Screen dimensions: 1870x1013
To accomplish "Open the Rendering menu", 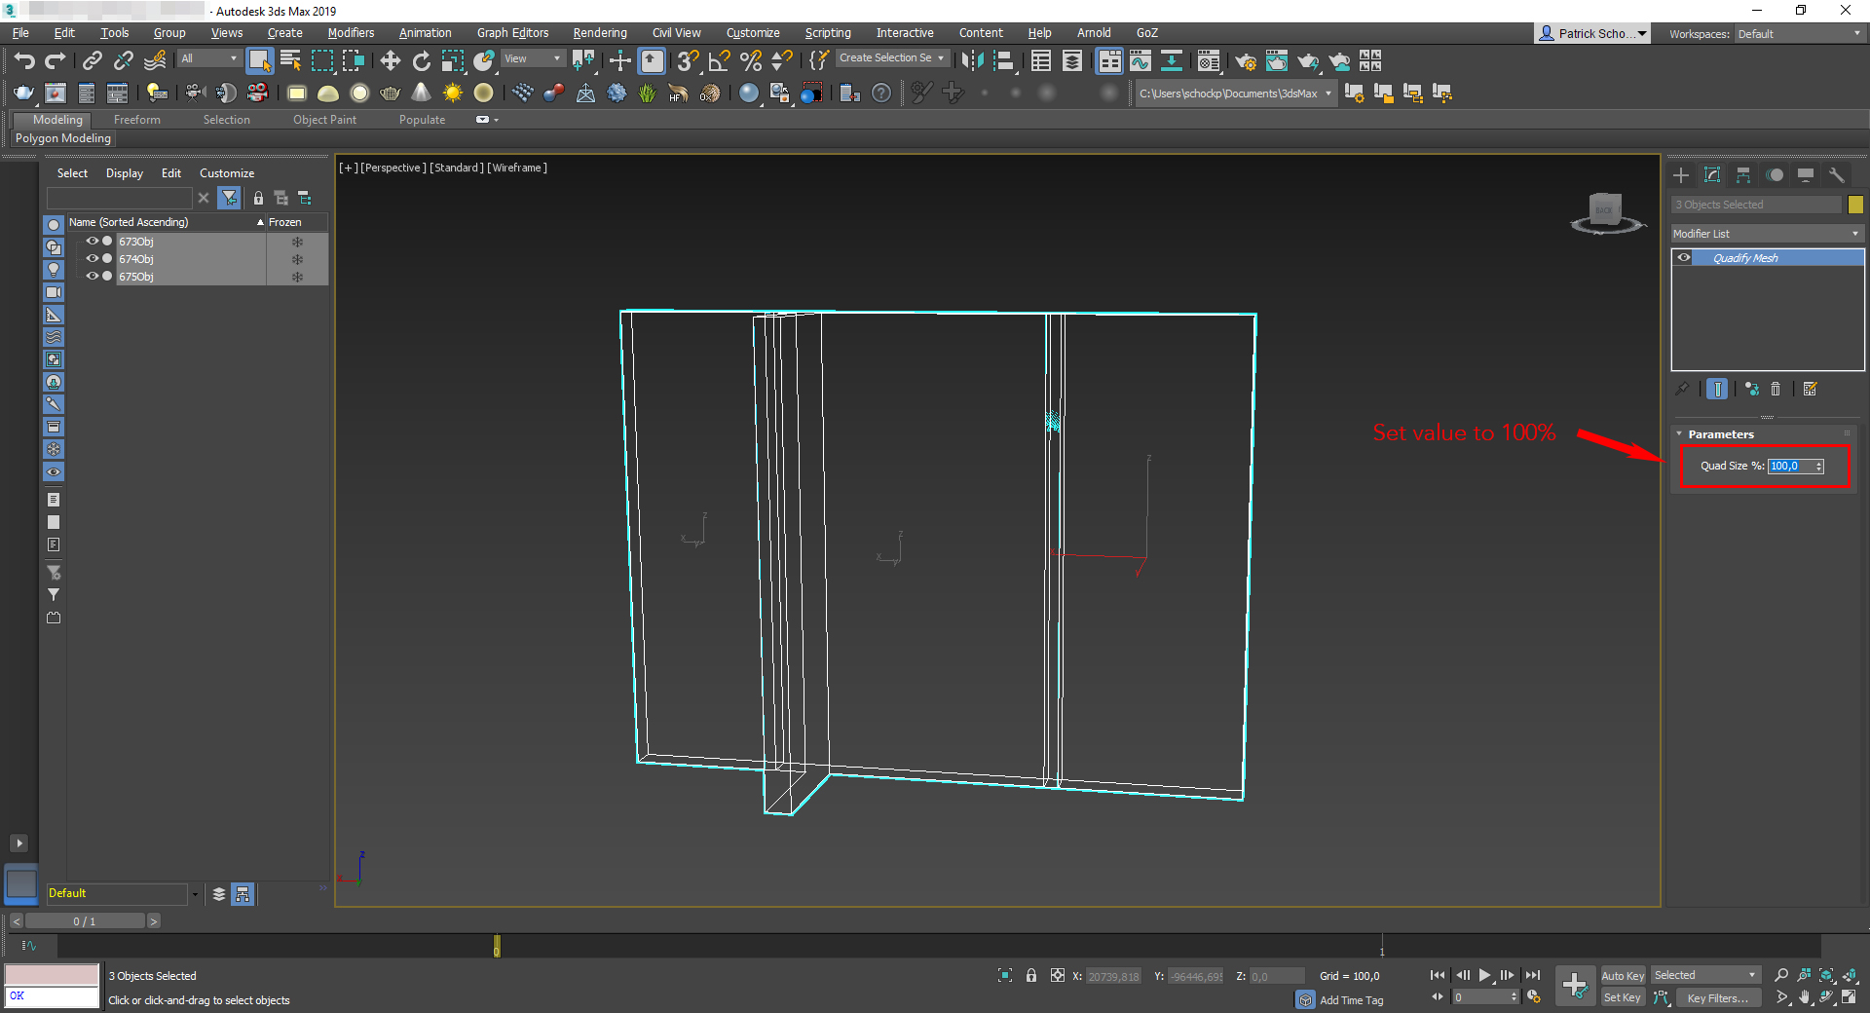I will point(599,33).
